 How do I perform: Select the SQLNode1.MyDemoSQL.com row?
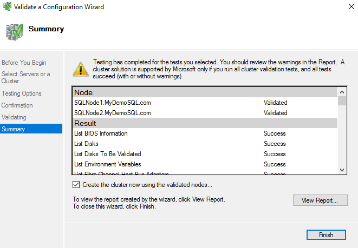[205, 103]
